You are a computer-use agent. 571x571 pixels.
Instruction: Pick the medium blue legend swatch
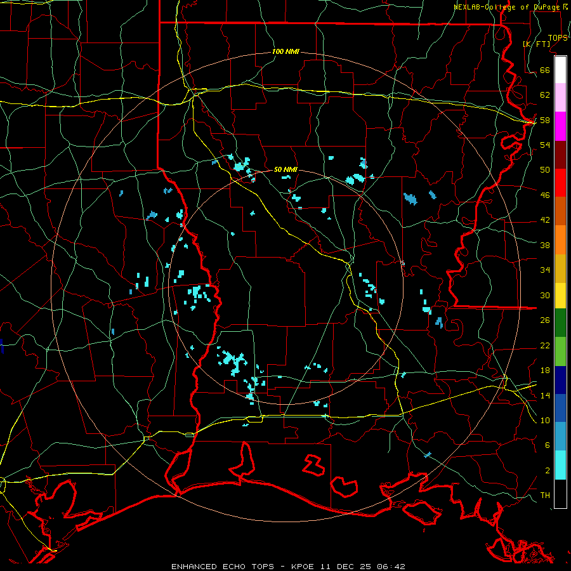pyautogui.click(x=560, y=408)
